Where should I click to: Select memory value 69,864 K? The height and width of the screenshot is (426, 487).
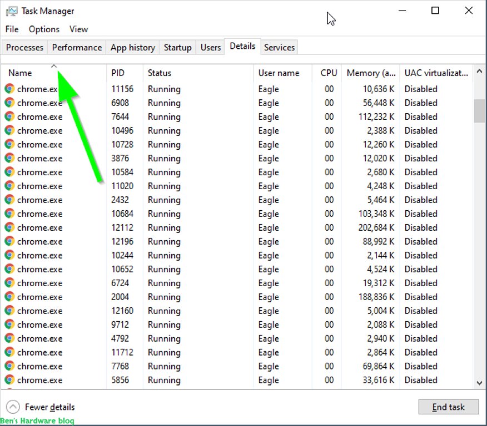[378, 366]
